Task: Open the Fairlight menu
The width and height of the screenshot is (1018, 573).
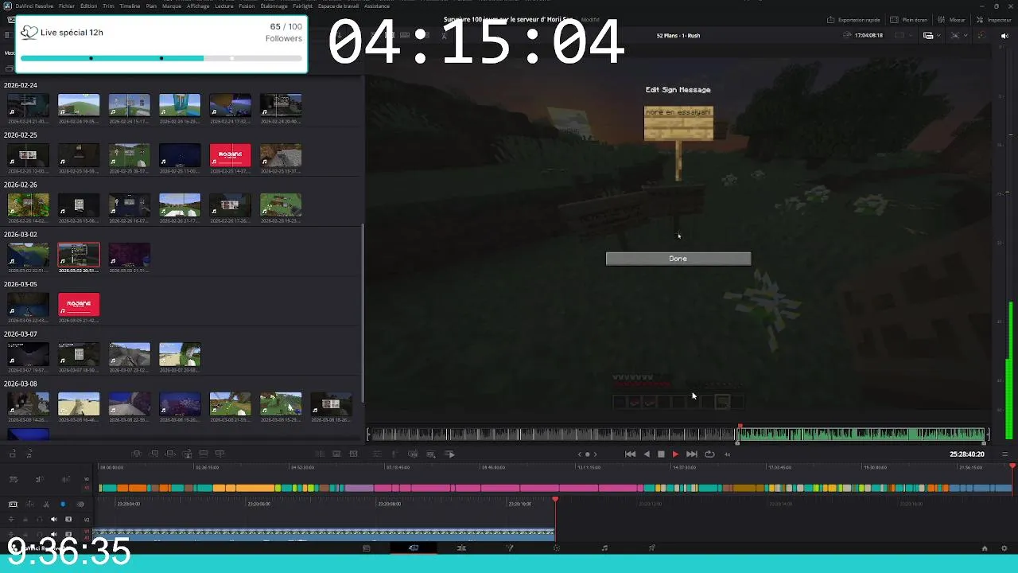Action: [x=303, y=6]
